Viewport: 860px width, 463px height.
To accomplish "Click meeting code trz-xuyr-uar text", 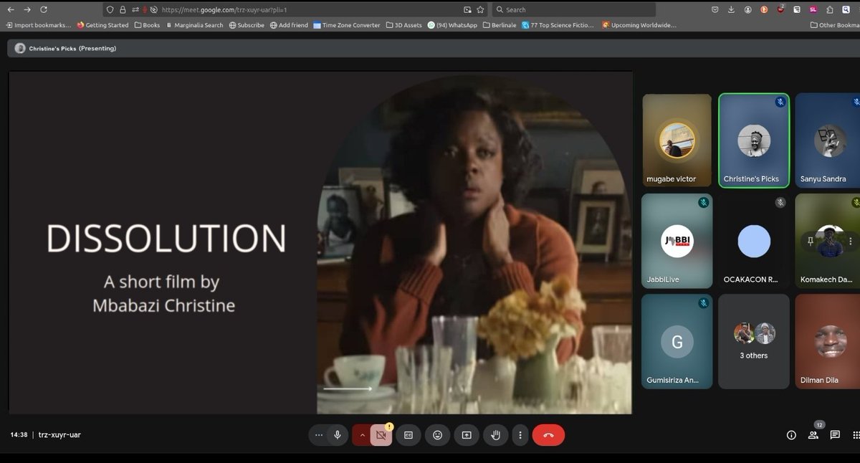I will click(x=59, y=434).
